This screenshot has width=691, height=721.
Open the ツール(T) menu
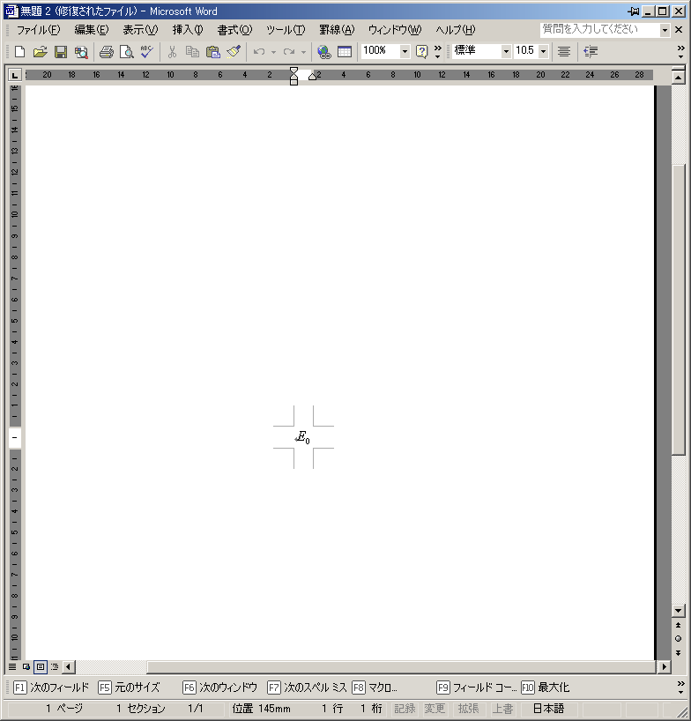tap(286, 30)
